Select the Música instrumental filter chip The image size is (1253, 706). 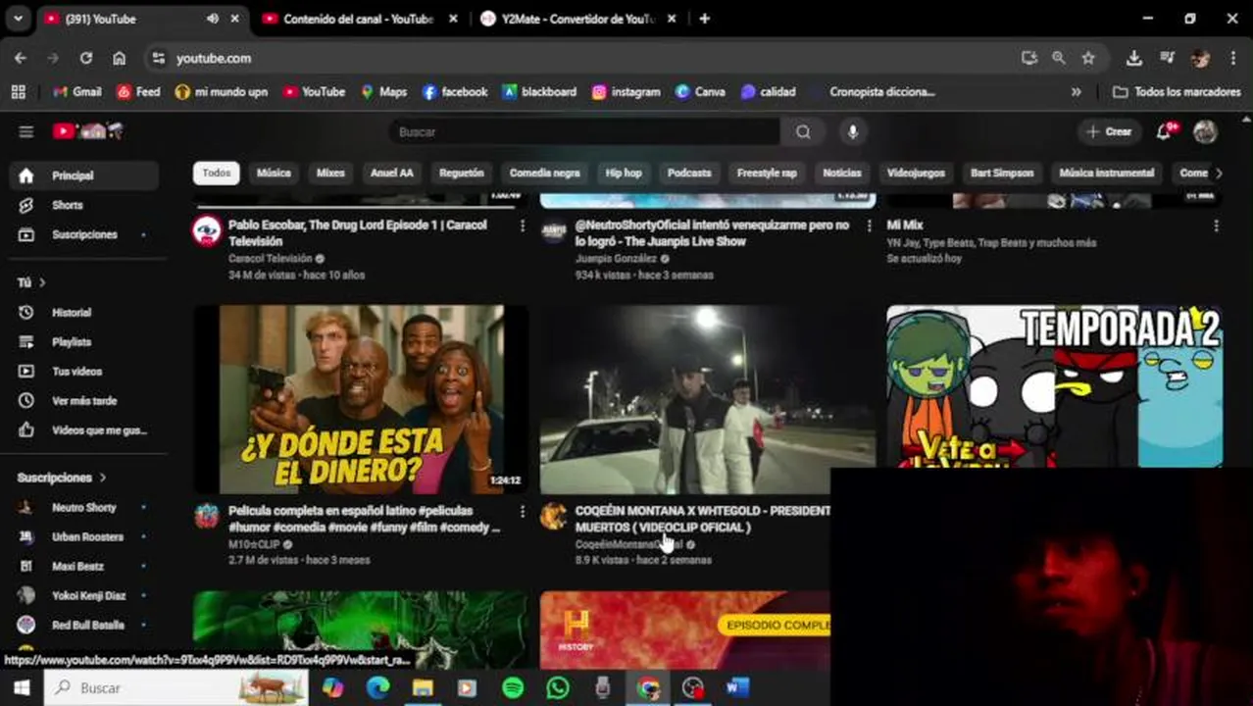1106,173
